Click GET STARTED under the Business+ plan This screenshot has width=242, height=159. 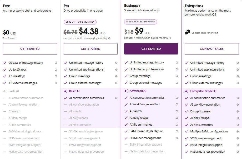coord(151,49)
